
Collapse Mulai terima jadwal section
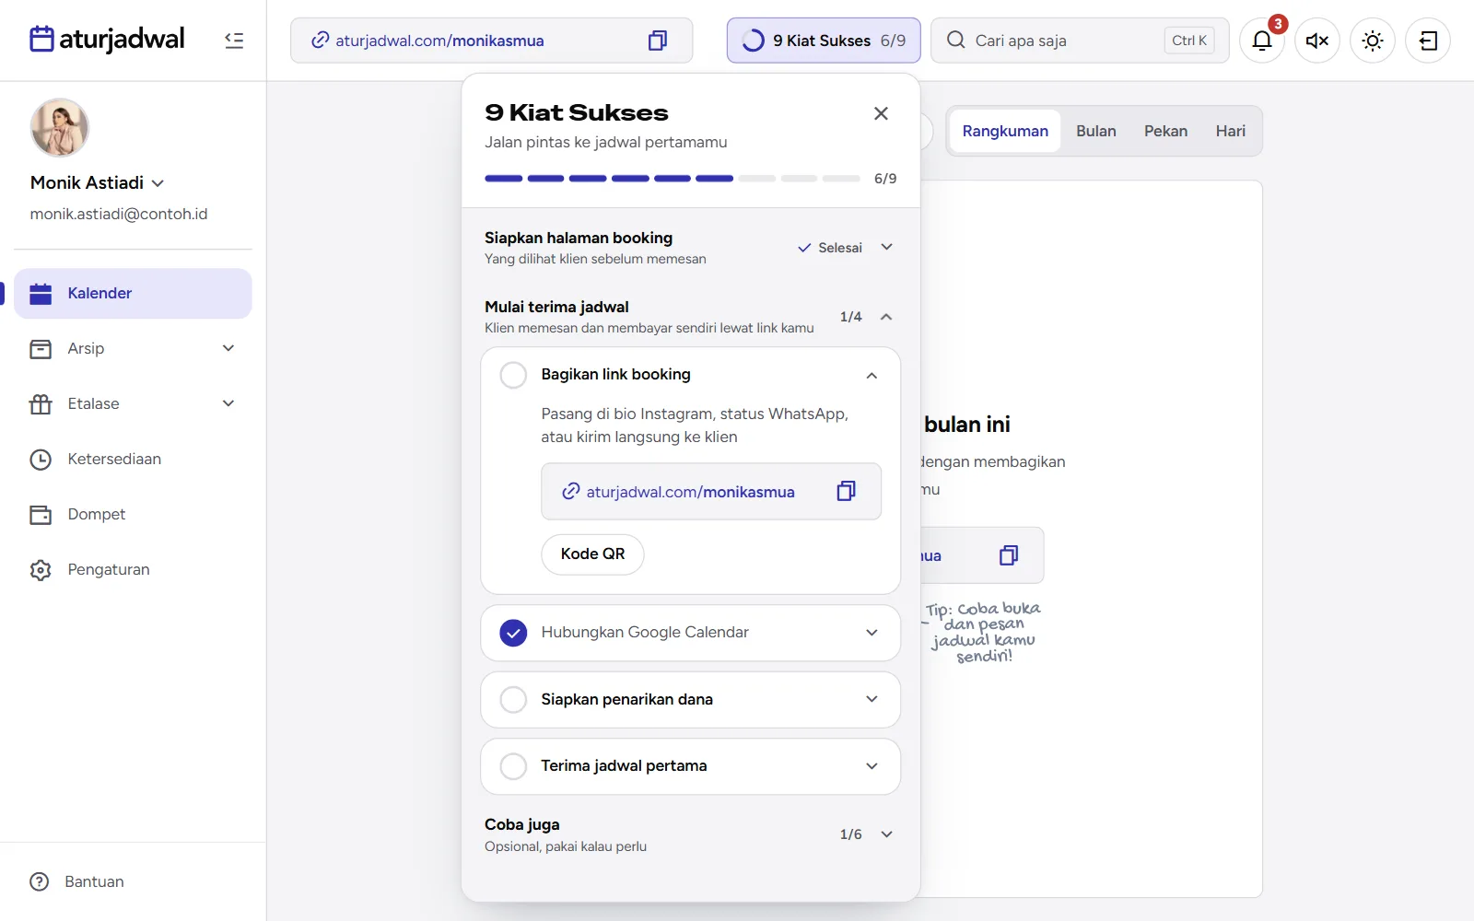pyautogui.click(x=886, y=317)
